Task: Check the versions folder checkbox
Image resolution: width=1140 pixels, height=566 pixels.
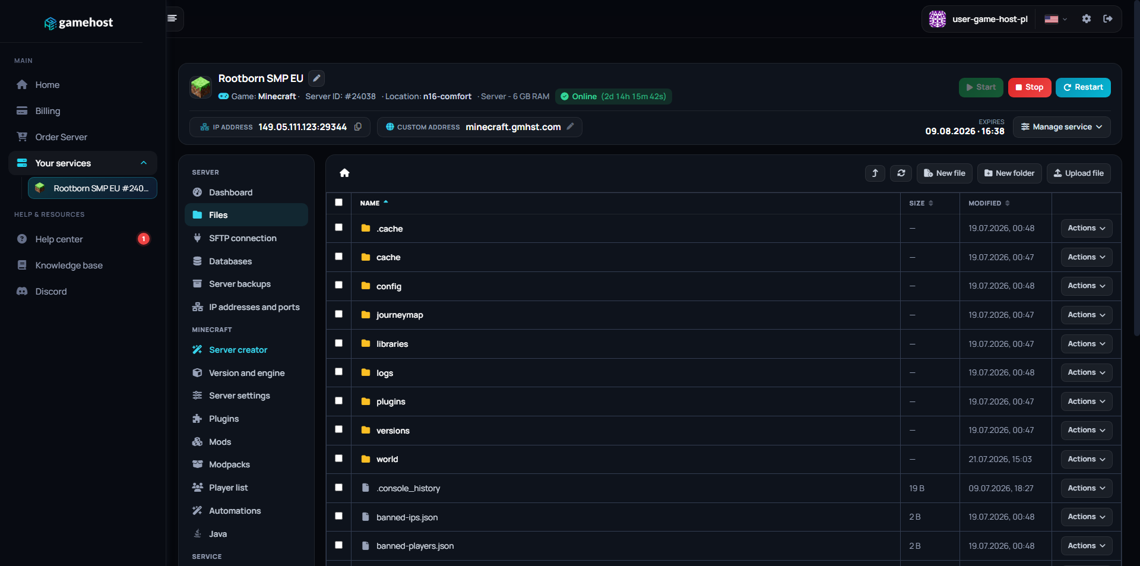Action: (339, 429)
